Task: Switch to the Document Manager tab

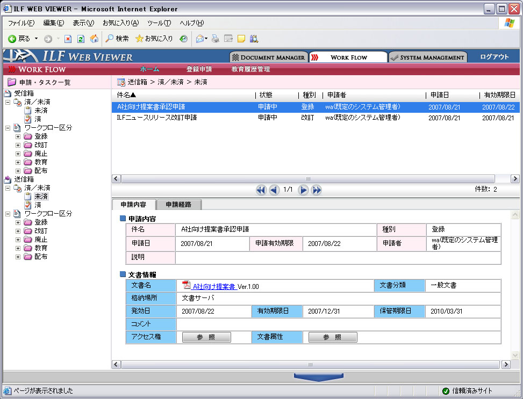Action: click(269, 57)
